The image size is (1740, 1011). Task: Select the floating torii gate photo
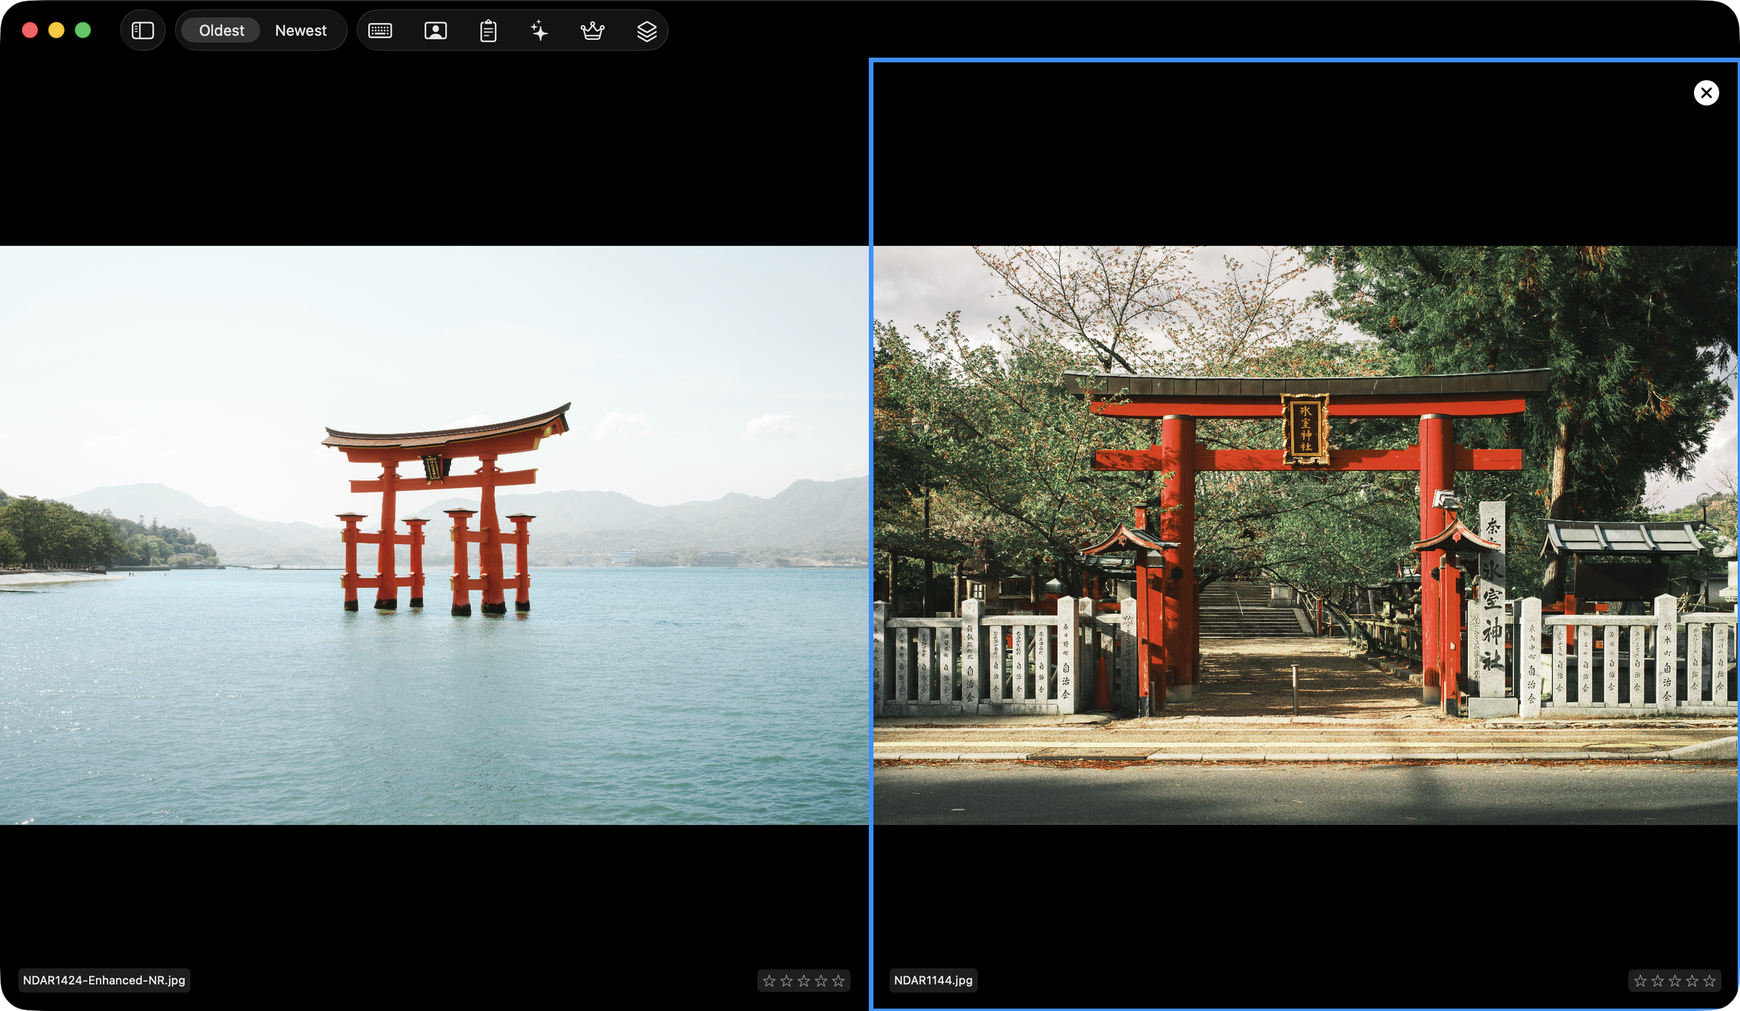coord(434,535)
